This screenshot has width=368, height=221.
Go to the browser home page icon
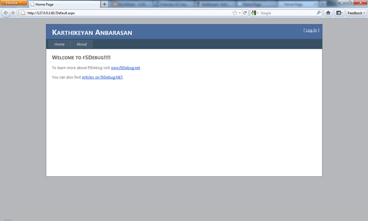click(x=328, y=13)
